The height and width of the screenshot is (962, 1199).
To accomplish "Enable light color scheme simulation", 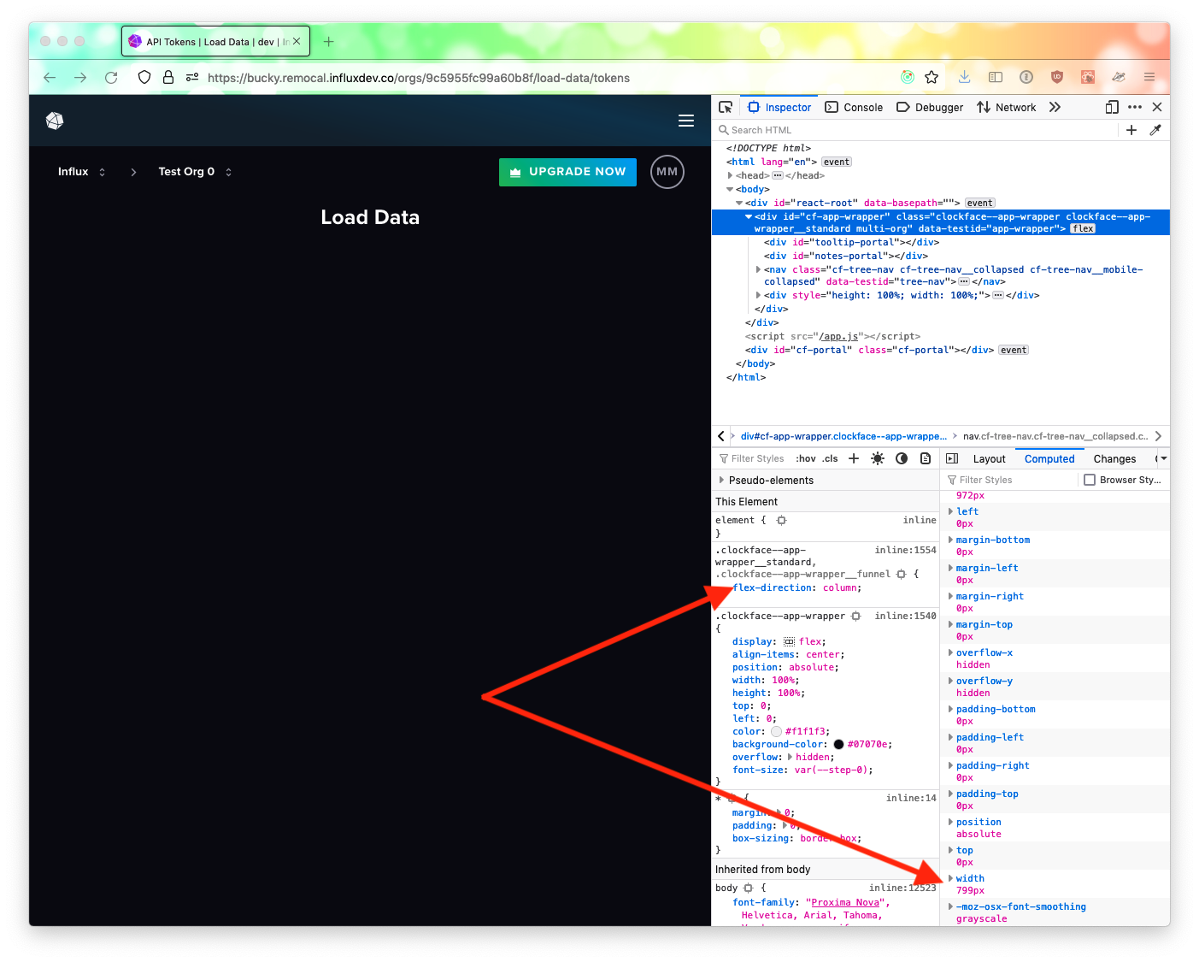I will coord(877,458).
